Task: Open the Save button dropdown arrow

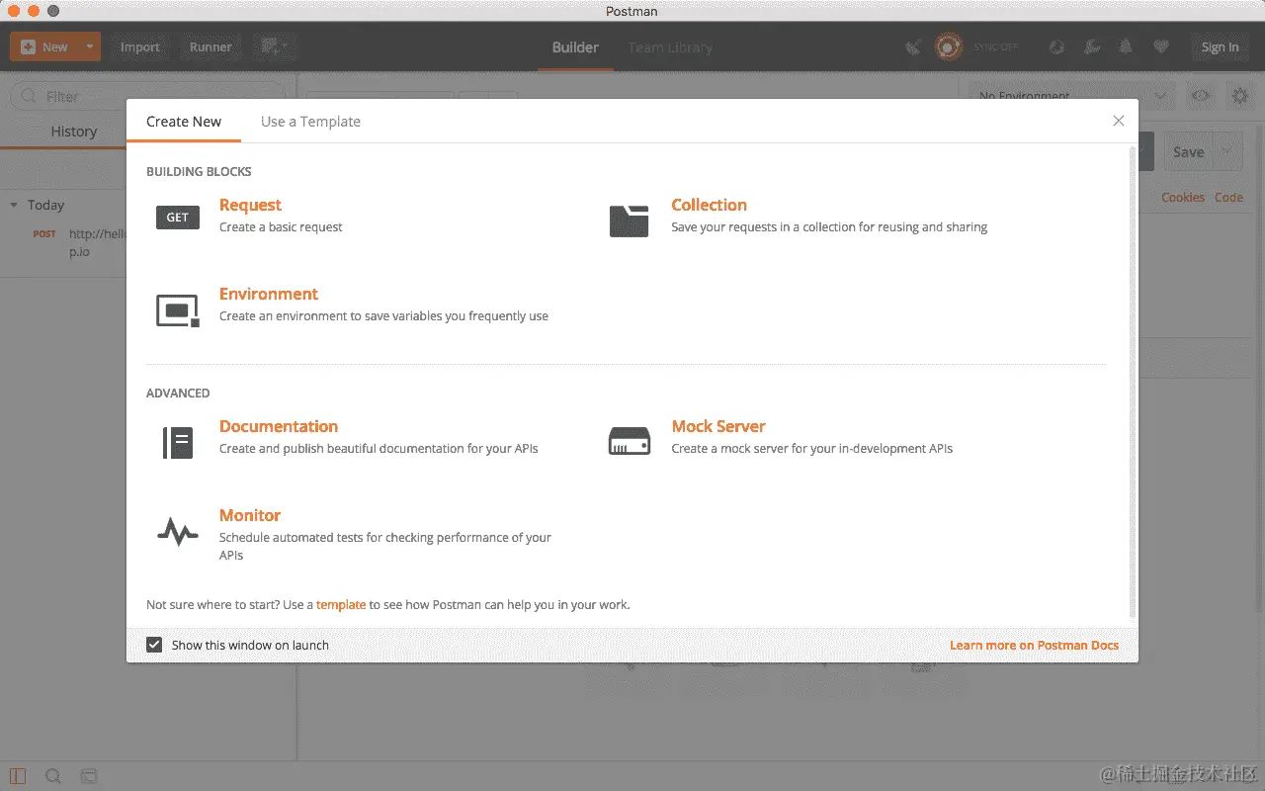Action: click(1227, 151)
